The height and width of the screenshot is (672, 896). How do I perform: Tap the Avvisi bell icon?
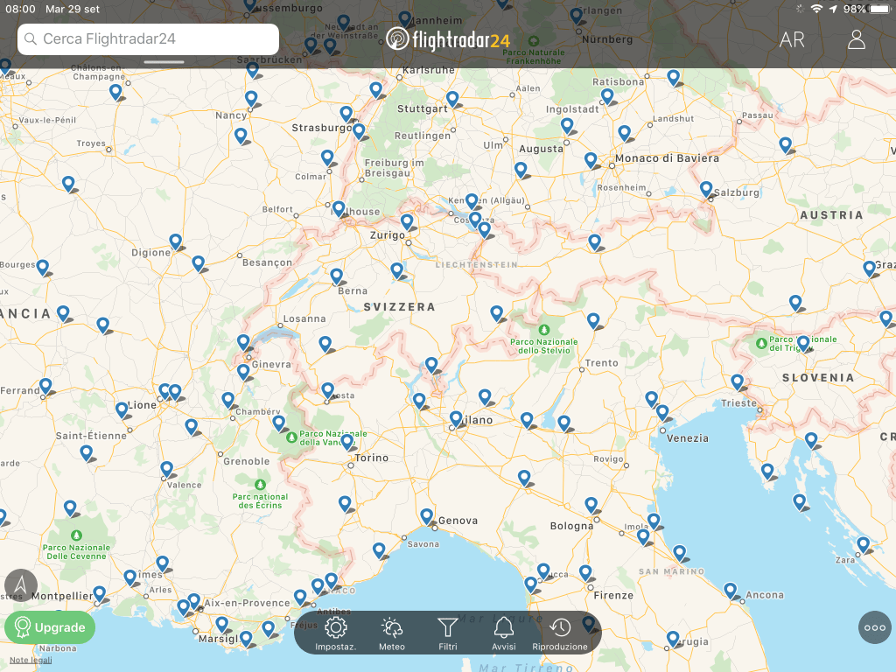click(503, 632)
